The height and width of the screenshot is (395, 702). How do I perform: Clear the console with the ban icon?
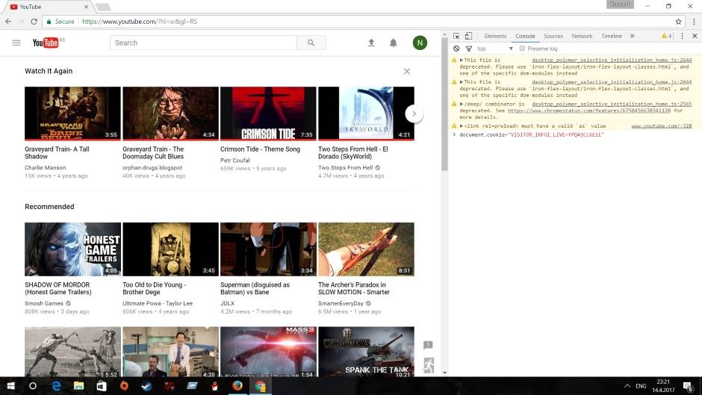point(456,49)
